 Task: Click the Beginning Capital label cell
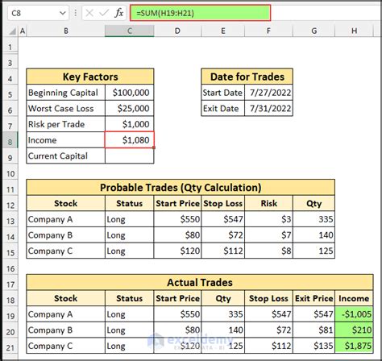click(65, 93)
